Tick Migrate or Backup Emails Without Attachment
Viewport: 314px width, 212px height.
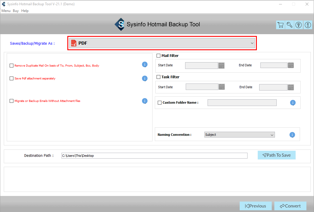(x=12, y=101)
